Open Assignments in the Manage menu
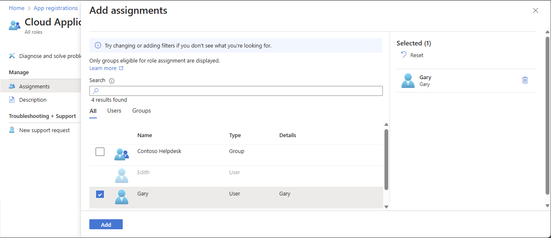551x238 pixels. (34, 86)
